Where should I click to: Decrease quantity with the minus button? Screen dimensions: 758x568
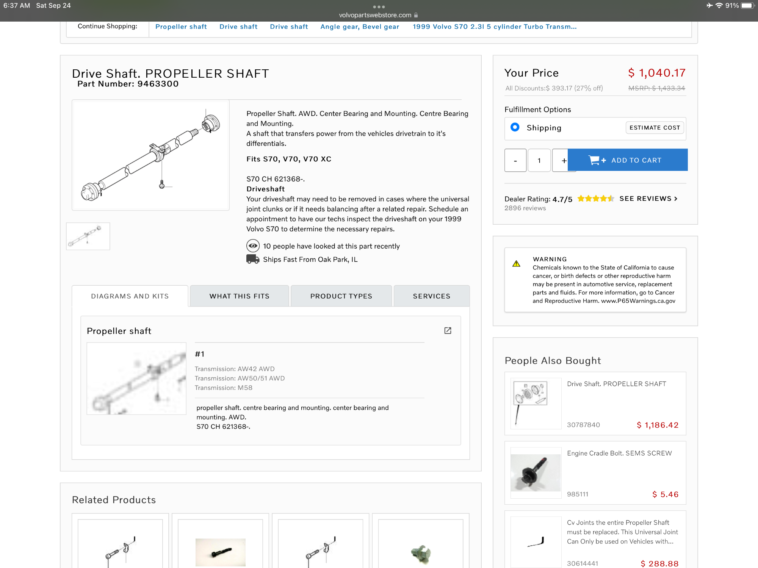pos(515,160)
